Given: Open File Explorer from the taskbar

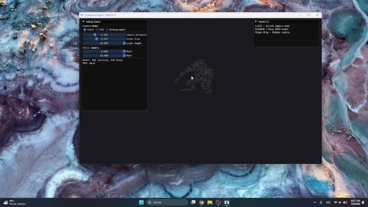Looking at the screenshot, I should (x=210, y=202).
